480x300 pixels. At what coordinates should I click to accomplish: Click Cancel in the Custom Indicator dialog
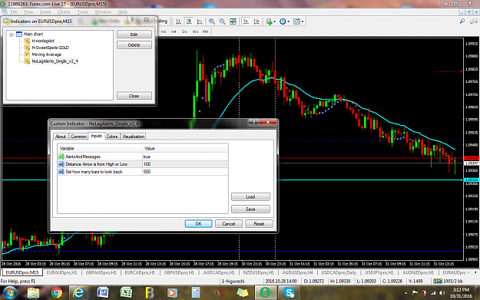pos(229,223)
